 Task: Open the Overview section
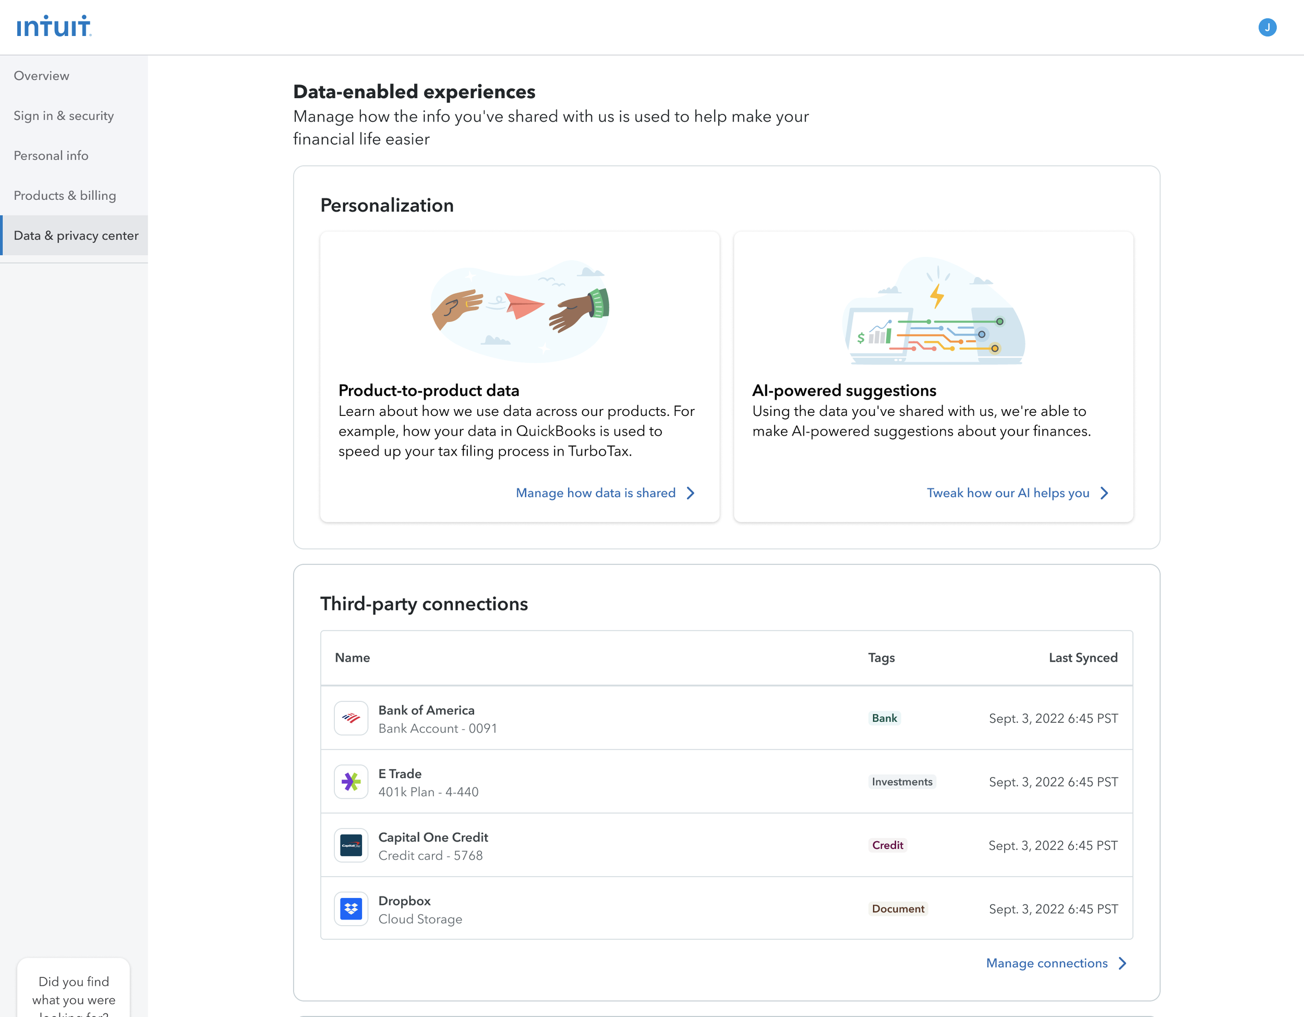click(x=74, y=76)
